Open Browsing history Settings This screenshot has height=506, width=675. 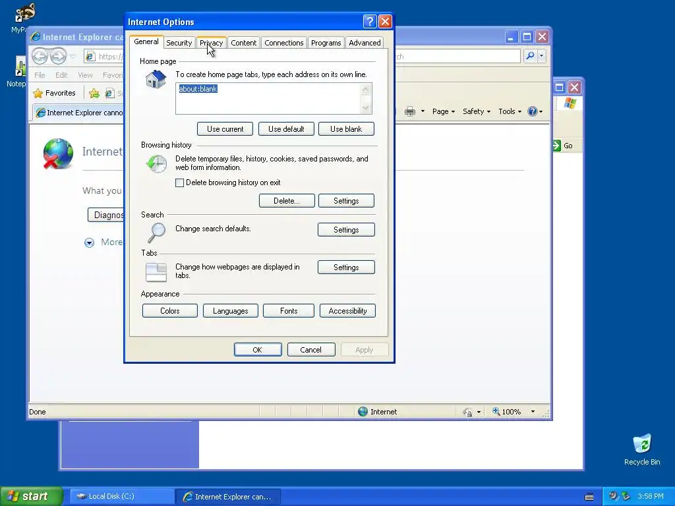click(346, 200)
